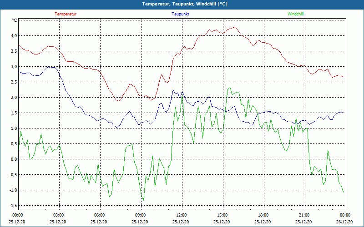Click the -1,5 y-axis value
This screenshot has height=227, width=364.
coord(13,206)
